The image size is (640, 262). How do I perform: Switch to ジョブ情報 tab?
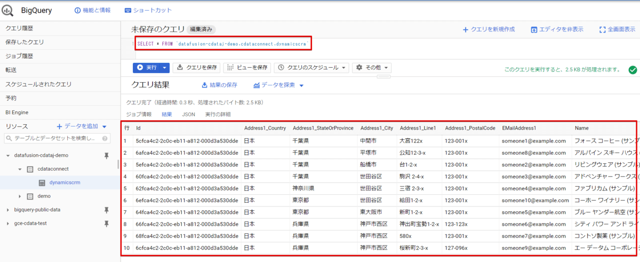tap(139, 114)
